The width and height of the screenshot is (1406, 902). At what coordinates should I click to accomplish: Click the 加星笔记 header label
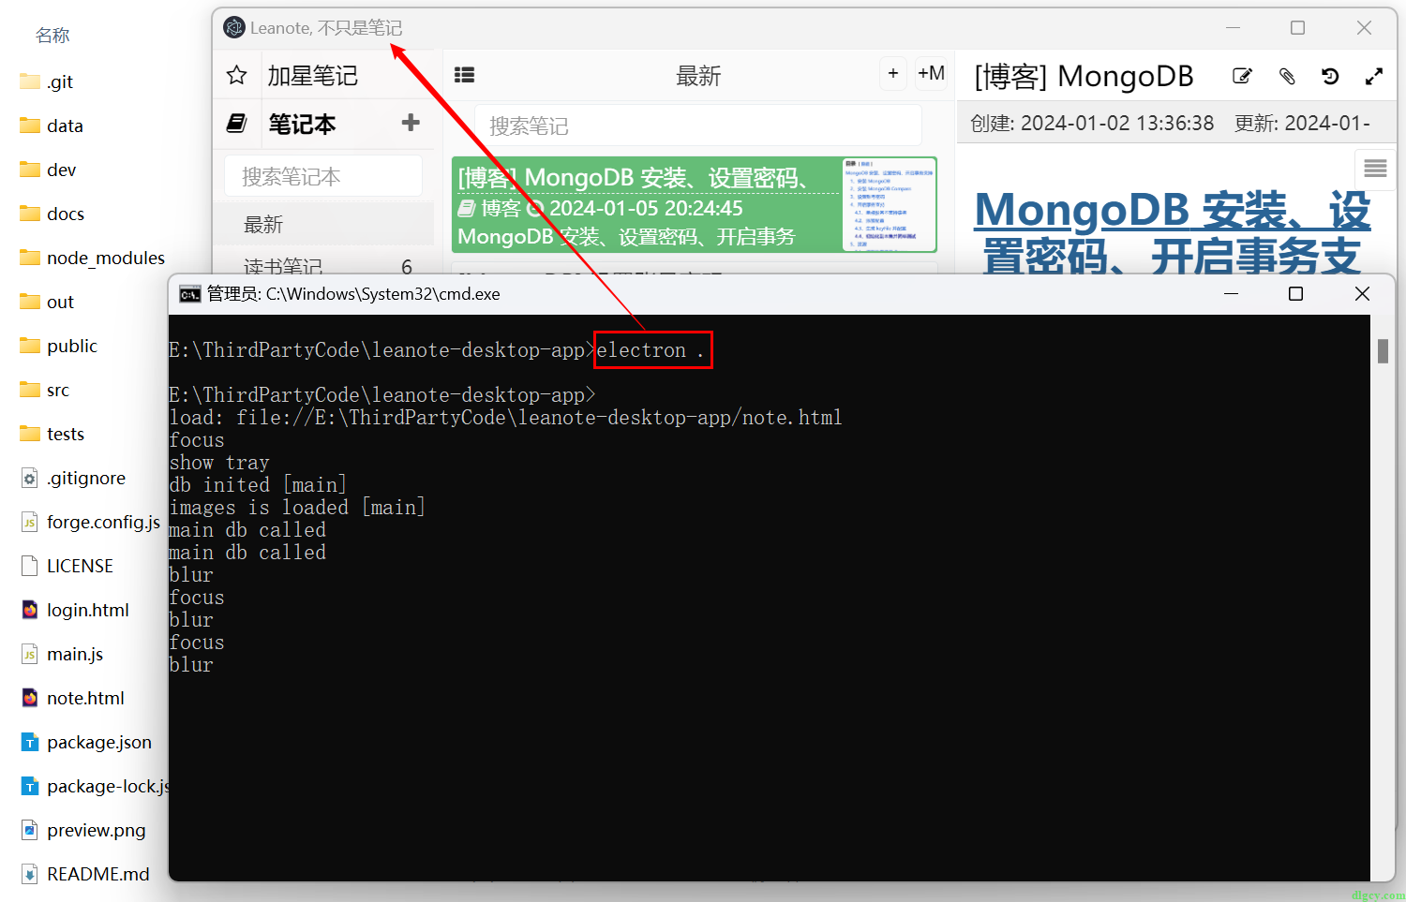tap(312, 76)
